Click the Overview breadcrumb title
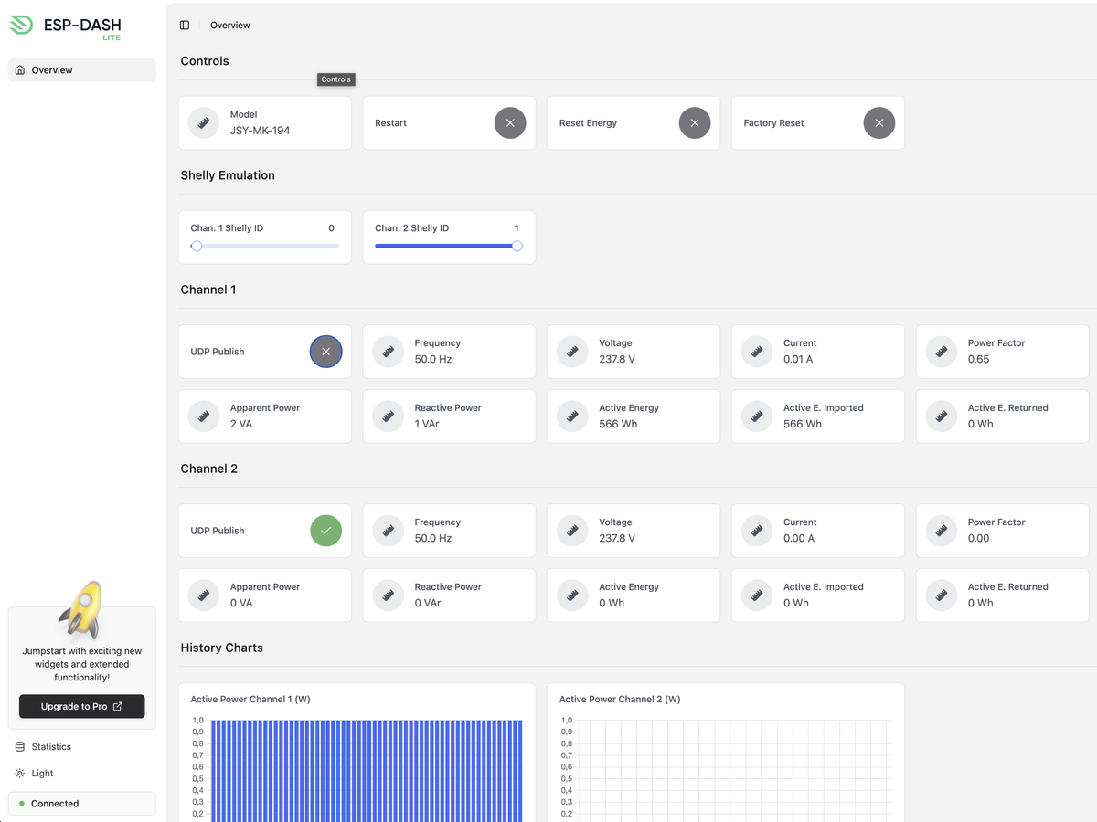Viewport: 1097px width, 822px height. (230, 26)
